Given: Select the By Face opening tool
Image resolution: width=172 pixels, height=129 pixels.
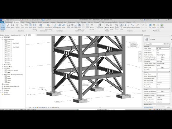Looking at the screenshot, I should pyautogui.click(x=121, y=27).
